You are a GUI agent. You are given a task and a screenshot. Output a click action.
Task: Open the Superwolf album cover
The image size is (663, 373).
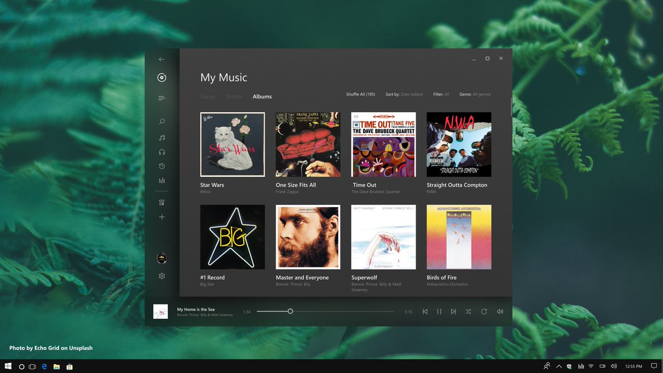tap(383, 237)
